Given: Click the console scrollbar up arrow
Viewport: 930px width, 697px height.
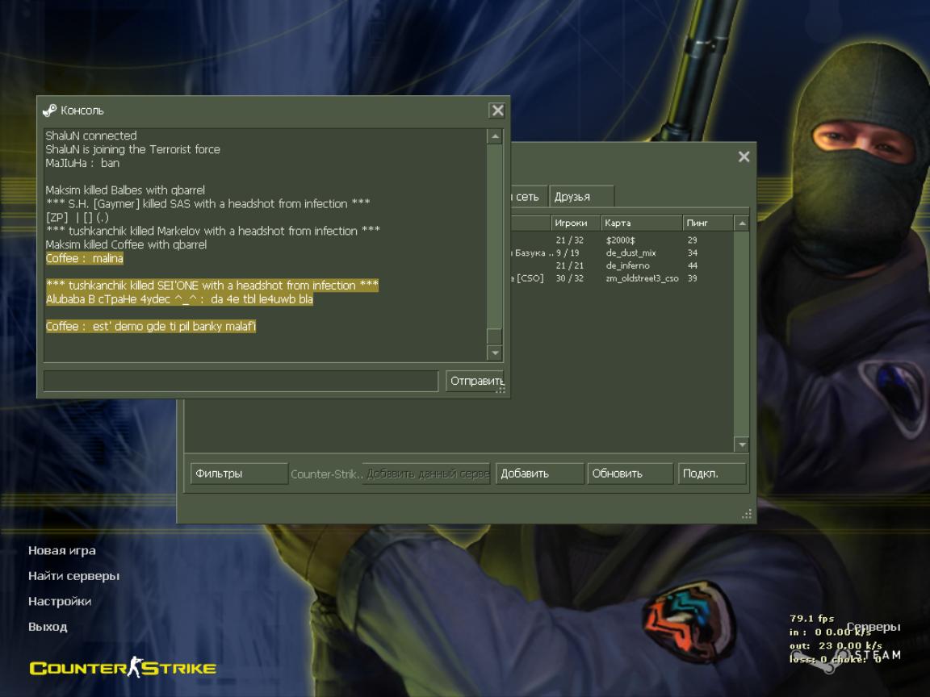Looking at the screenshot, I should pos(495,137).
